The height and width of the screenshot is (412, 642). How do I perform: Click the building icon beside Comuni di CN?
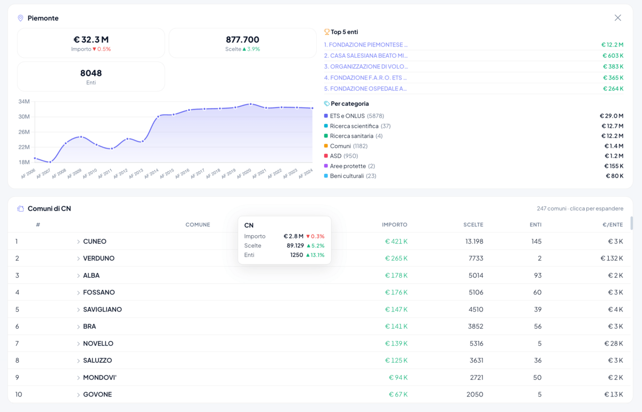pos(20,209)
